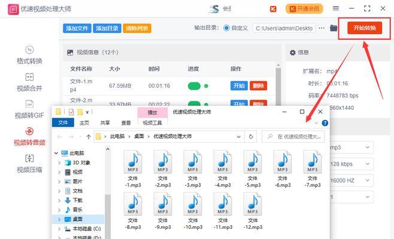This screenshot has height=239, width=394.
Task: Select the 视频转音频 video-to-audio tool
Action: click(x=29, y=137)
